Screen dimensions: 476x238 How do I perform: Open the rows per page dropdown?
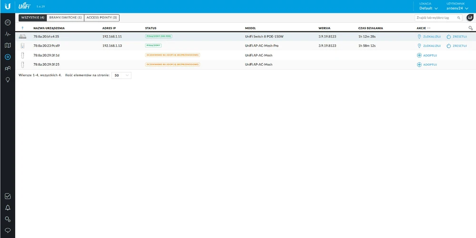tap(121, 75)
